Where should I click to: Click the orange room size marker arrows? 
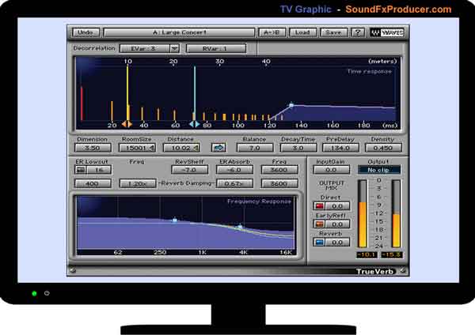tap(127, 124)
